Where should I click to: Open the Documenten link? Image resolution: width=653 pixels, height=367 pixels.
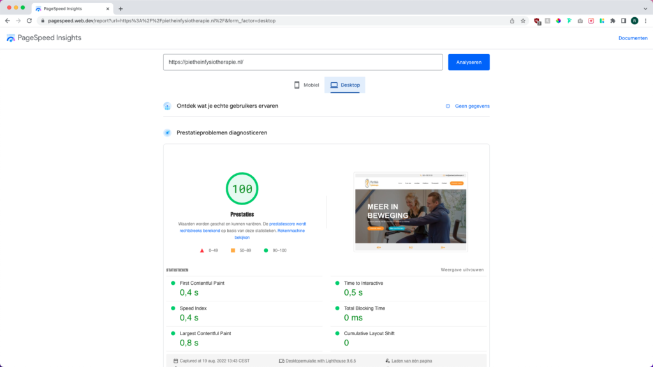click(633, 38)
